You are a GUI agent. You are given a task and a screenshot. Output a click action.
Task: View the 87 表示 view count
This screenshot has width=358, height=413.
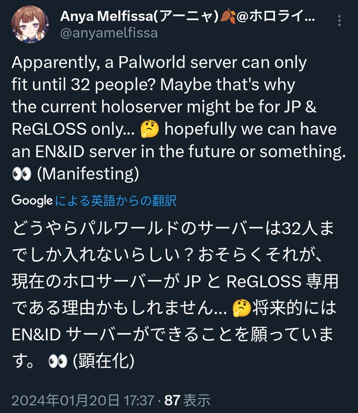tap(183, 400)
